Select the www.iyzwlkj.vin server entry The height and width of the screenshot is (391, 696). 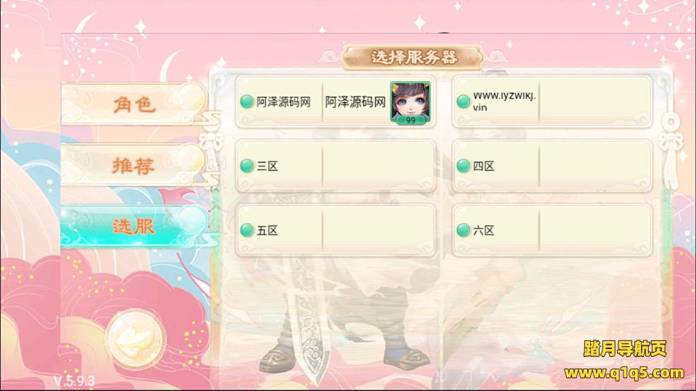click(552, 102)
